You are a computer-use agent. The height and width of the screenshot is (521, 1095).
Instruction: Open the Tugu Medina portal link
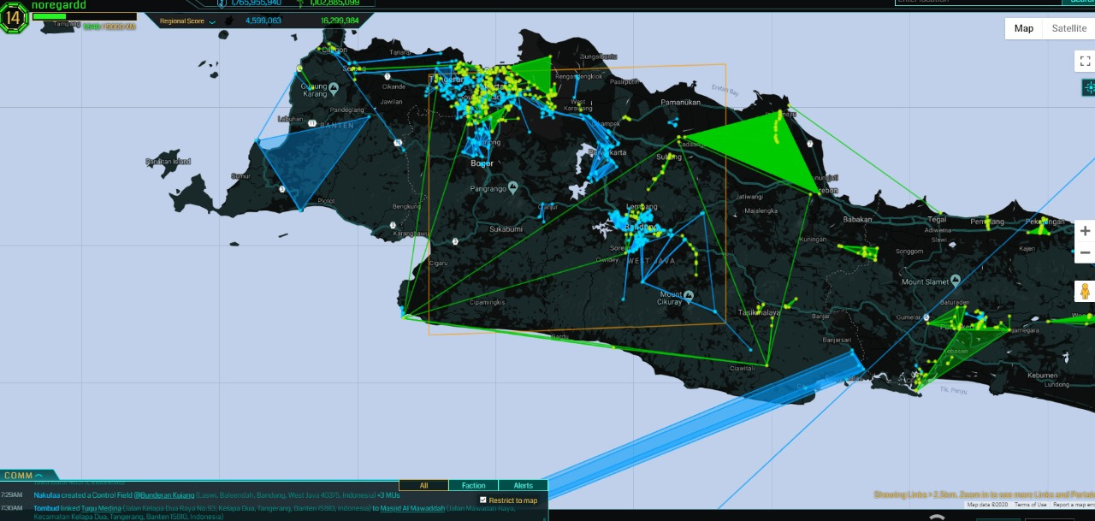(101, 508)
